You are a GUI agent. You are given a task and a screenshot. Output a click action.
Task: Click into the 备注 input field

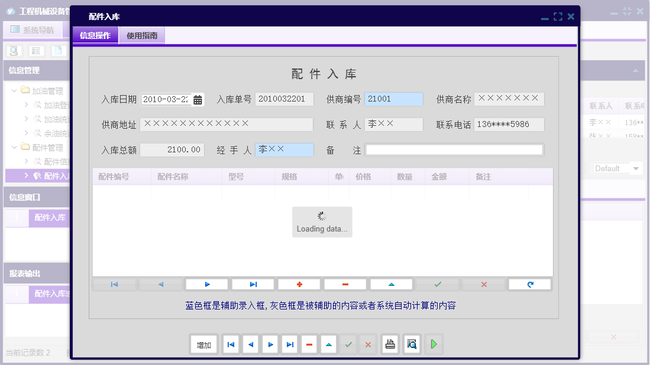(455, 149)
